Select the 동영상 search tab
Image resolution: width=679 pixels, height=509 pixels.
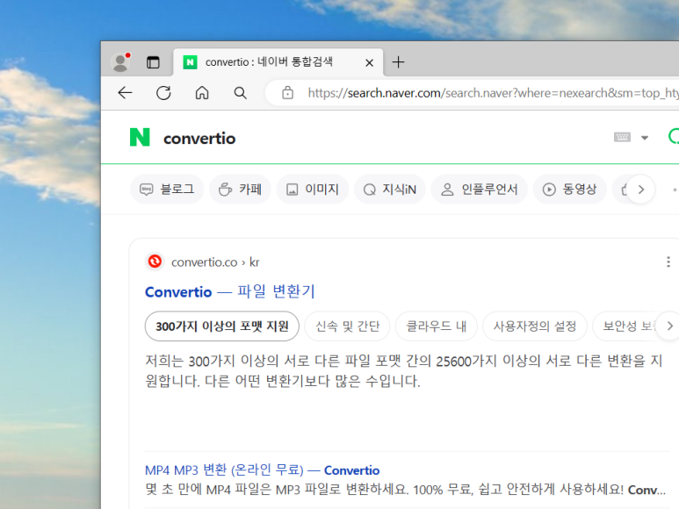tap(570, 190)
